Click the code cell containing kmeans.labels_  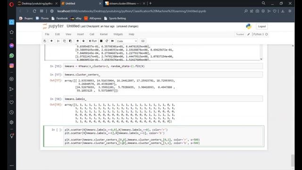tap(163, 99)
